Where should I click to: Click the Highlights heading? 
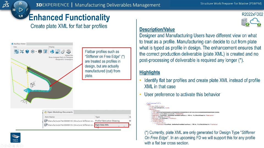click(150, 72)
